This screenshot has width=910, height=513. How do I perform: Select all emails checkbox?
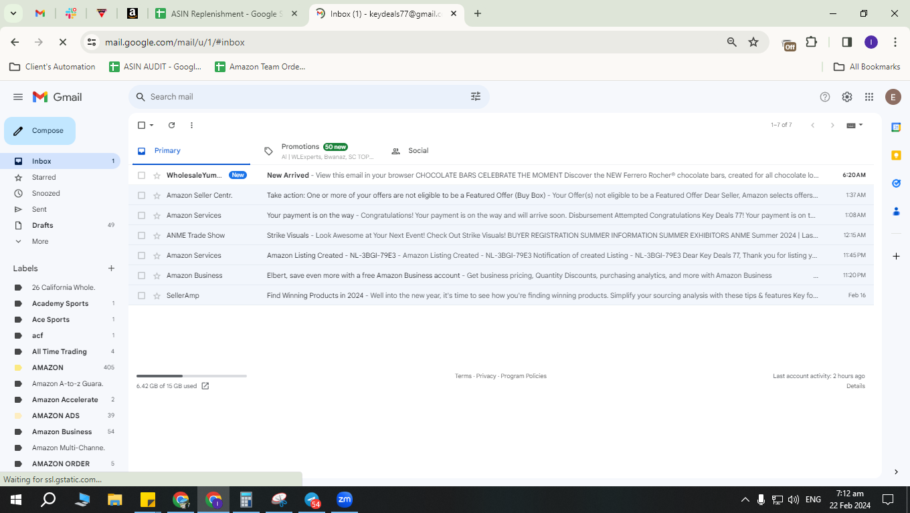(141, 125)
